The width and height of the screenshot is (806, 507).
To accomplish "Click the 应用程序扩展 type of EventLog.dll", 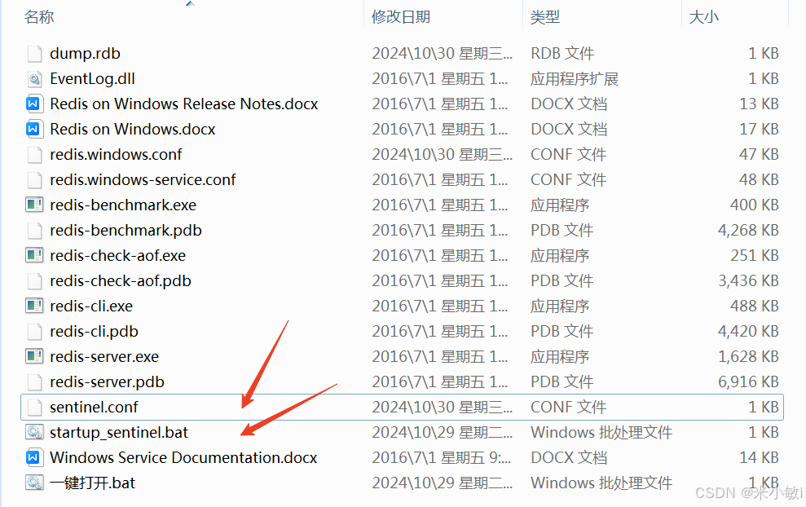I will coord(575,79).
